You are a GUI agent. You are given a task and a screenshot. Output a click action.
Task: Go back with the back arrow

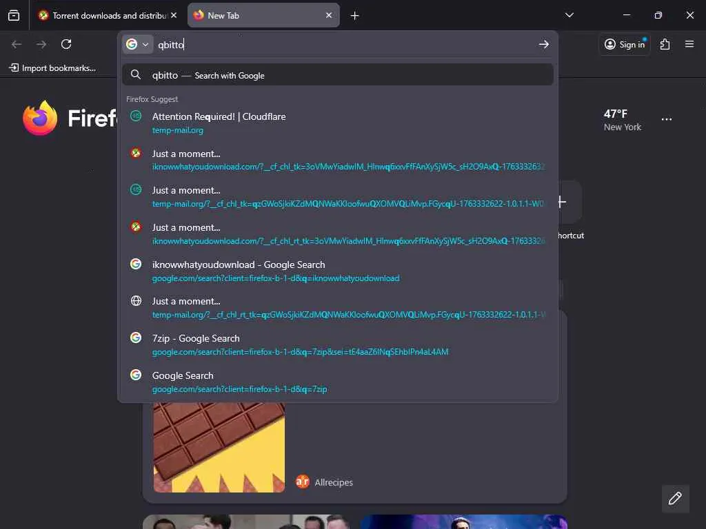tap(17, 44)
